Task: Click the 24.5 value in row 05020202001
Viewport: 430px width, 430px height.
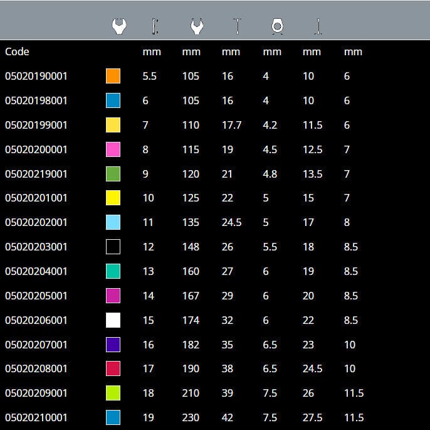Action: 231,222
